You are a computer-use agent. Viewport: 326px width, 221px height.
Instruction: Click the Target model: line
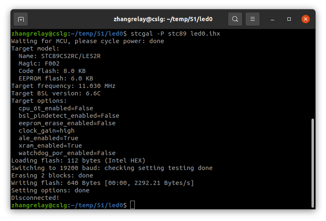point(35,49)
